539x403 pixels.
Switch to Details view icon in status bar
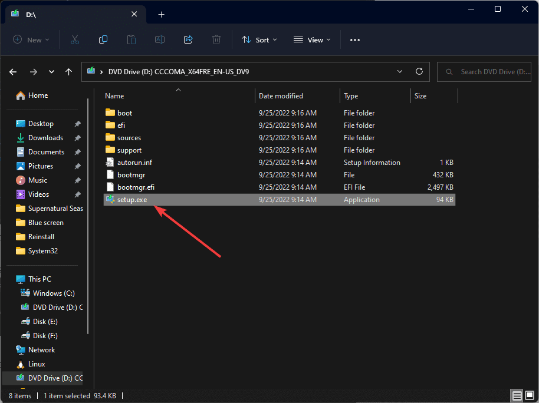tap(517, 395)
